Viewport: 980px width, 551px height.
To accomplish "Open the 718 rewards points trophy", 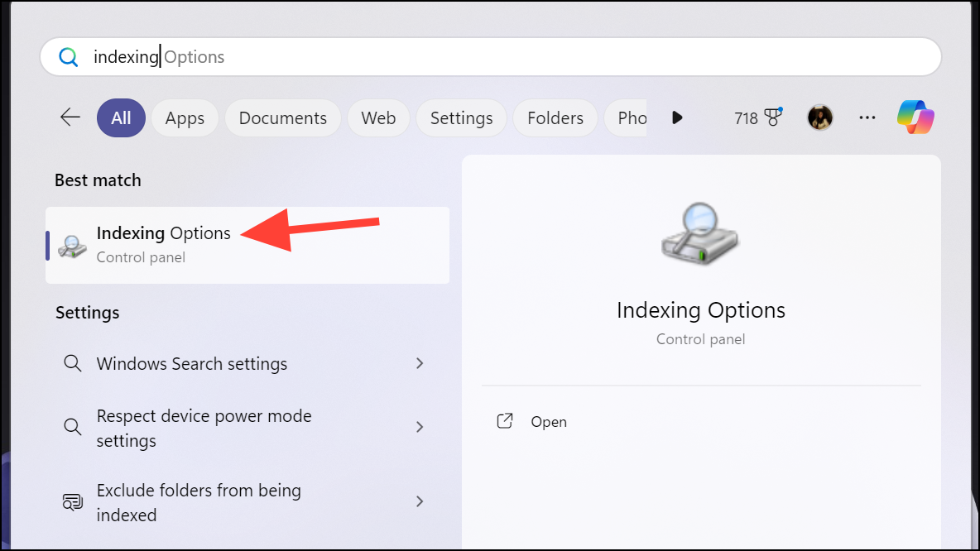I will tap(758, 117).
